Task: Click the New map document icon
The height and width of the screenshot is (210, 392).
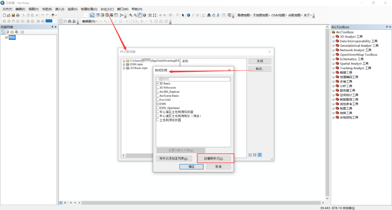Action: (4, 15)
